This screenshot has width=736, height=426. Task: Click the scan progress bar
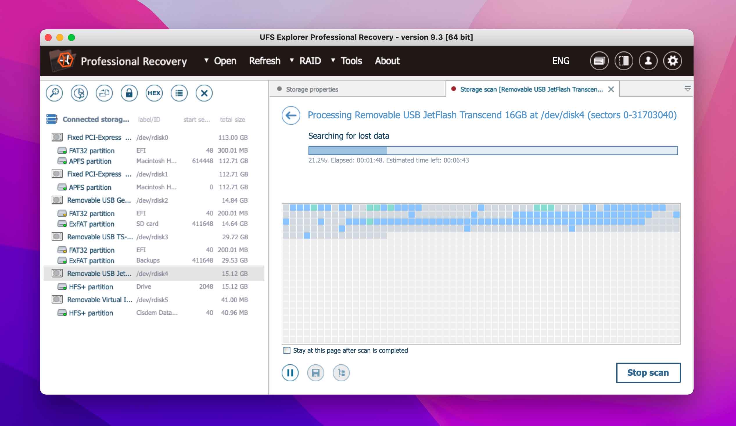click(x=493, y=151)
